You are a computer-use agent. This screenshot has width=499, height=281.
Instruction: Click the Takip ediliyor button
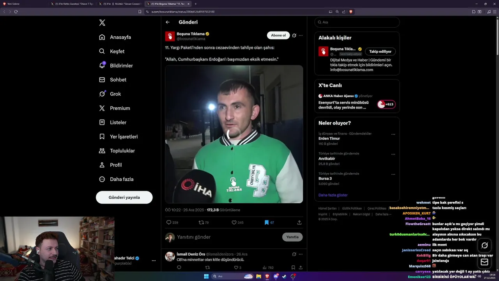click(380, 52)
